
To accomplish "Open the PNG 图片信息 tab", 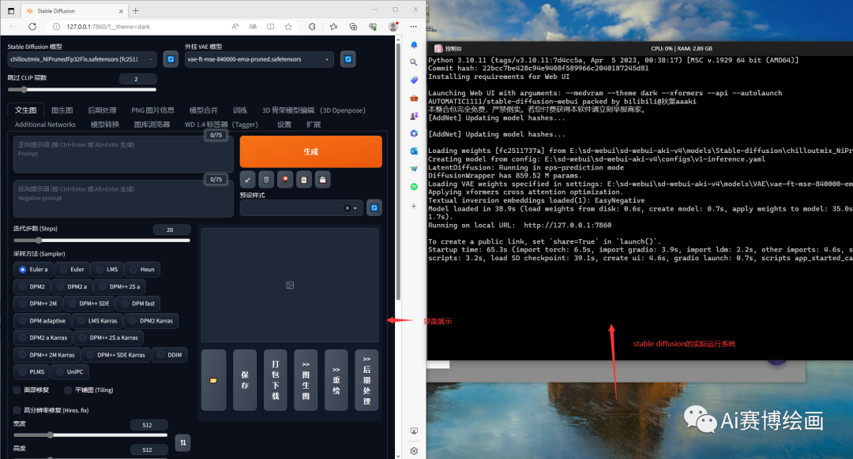I will pyautogui.click(x=153, y=110).
